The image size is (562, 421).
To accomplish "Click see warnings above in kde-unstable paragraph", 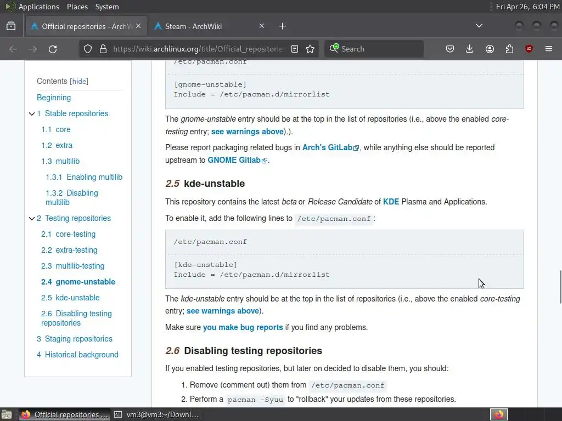I will [223, 311].
